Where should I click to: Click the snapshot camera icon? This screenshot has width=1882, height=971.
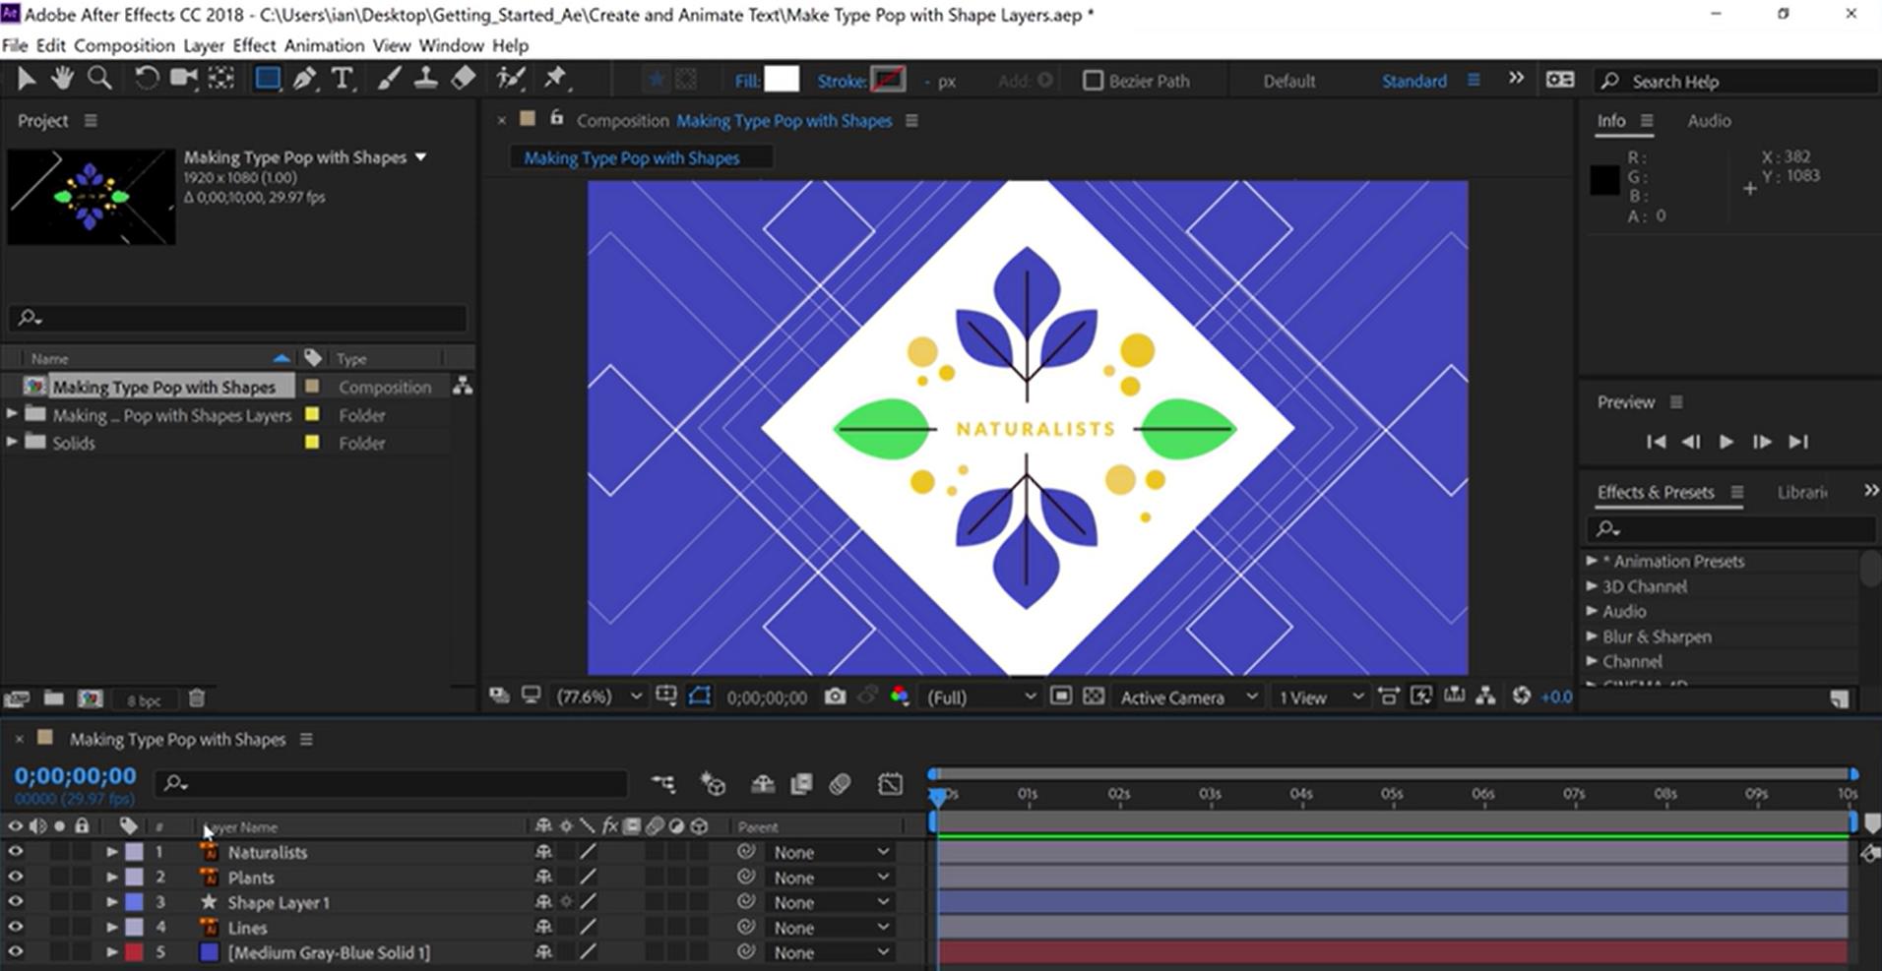tap(835, 697)
